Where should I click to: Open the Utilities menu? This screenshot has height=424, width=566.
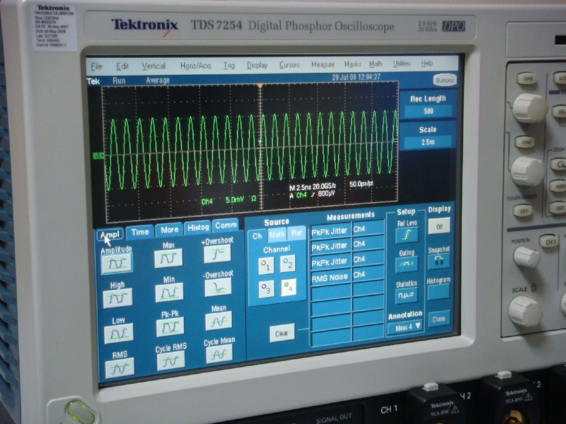401,64
